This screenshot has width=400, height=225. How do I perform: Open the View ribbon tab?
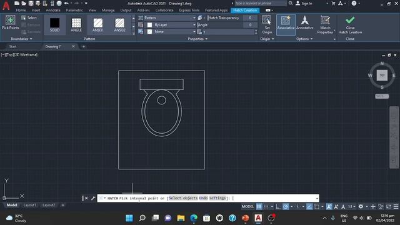click(x=92, y=10)
